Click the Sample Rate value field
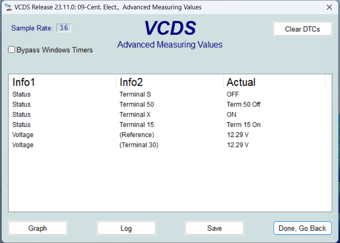The image size is (340, 243). [x=64, y=28]
